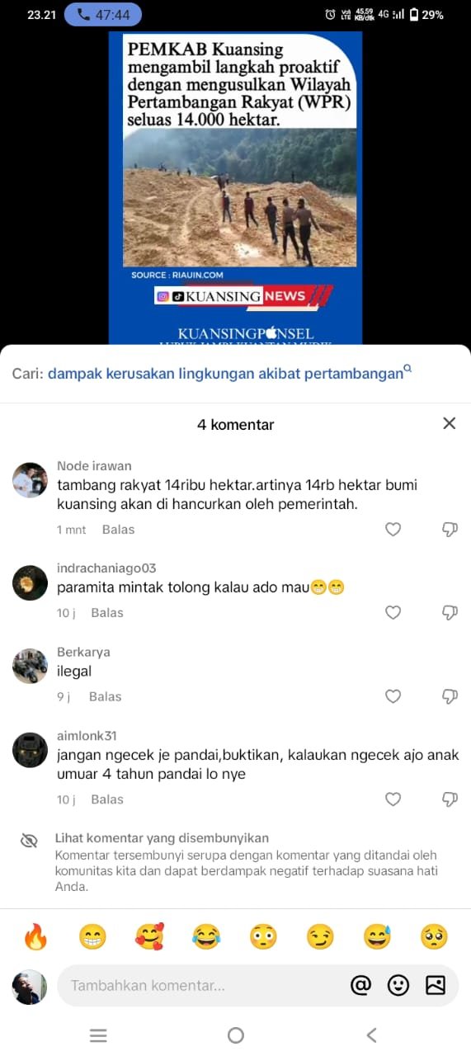This screenshot has width=471, height=1056.
Task: Reply to Node irawan via Balas
Action: pyautogui.click(x=118, y=530)
